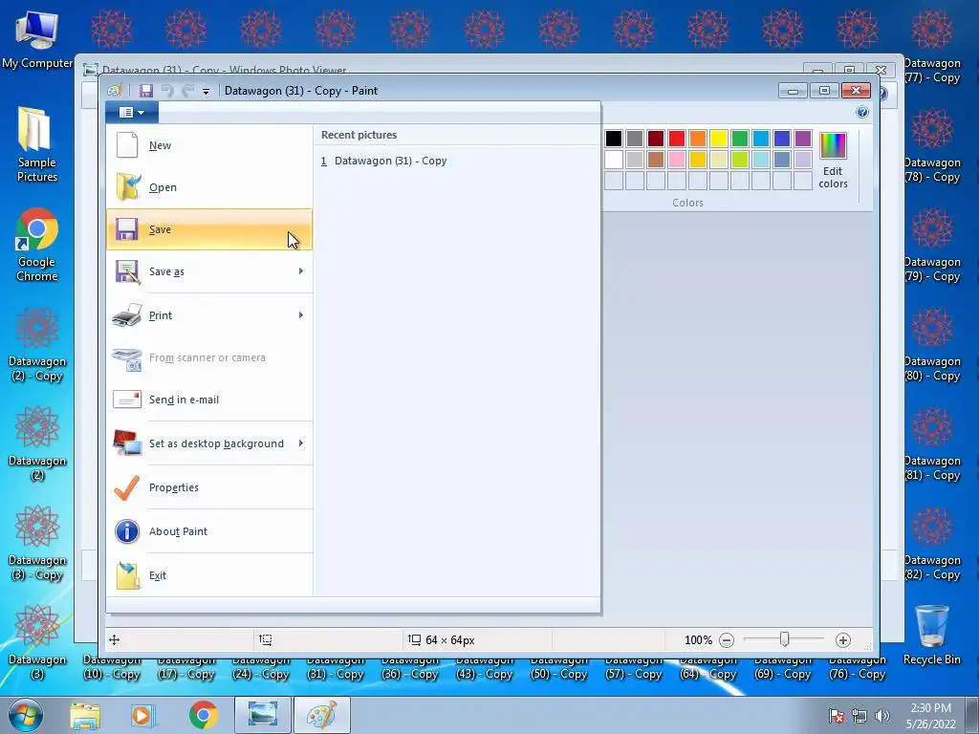Choose Exit from the Paint menu
979x734 pixels.
209,575
